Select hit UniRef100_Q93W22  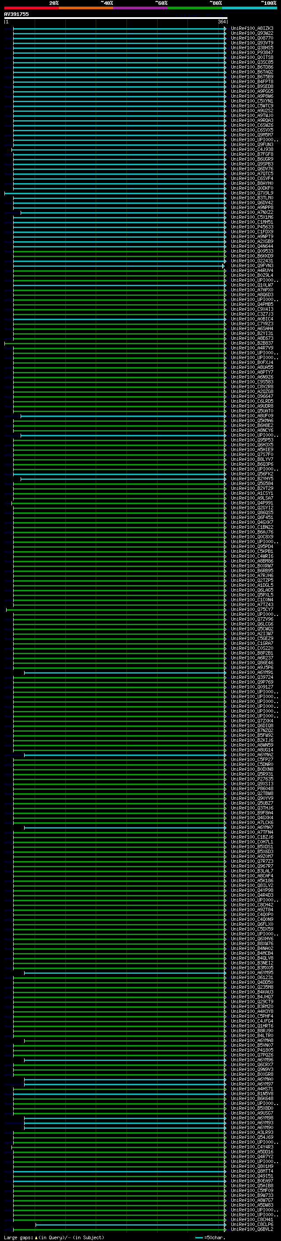(x=252, y=33)
